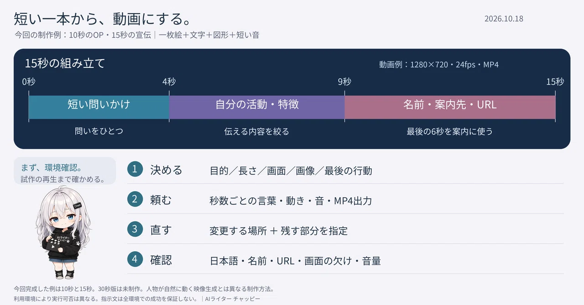Select the chibi character illustration
The image size is (584, 305).
63,233
